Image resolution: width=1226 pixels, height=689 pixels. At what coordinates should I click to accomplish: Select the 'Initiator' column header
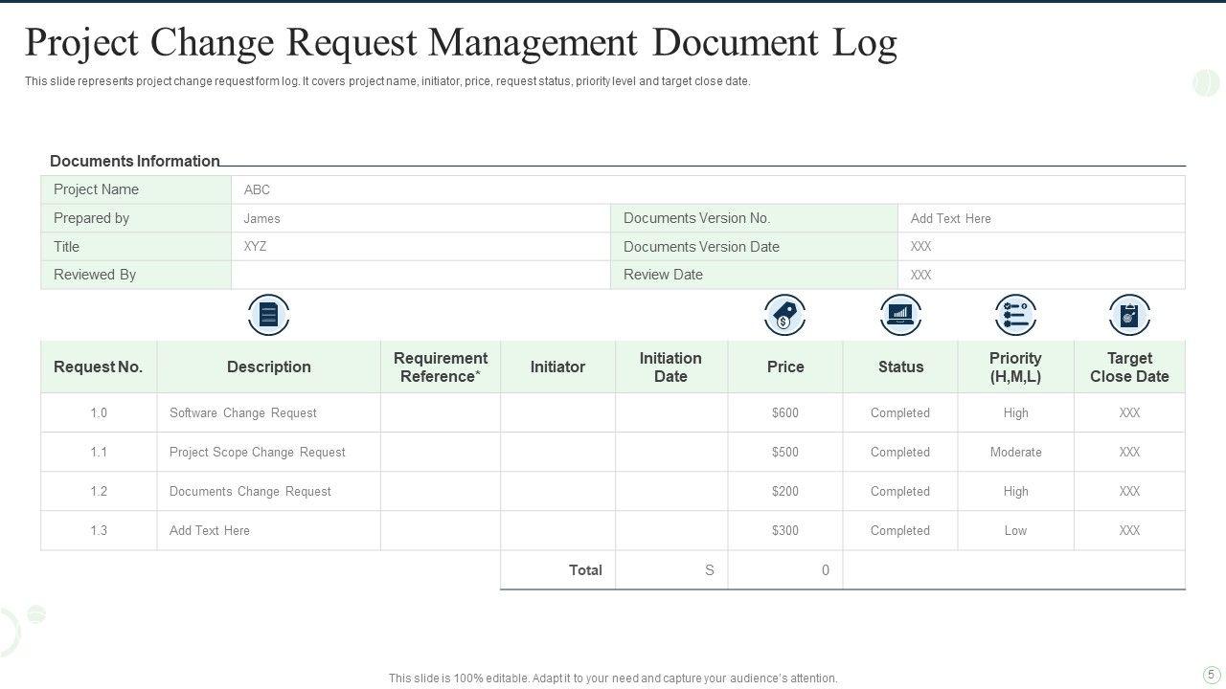(x=557, y=367)
